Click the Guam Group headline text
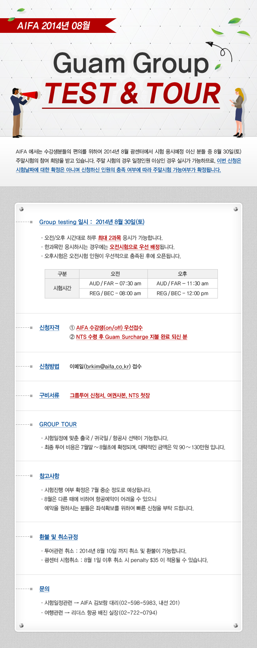The width and height of the screenshot is (257, 648). pos(131,63)
